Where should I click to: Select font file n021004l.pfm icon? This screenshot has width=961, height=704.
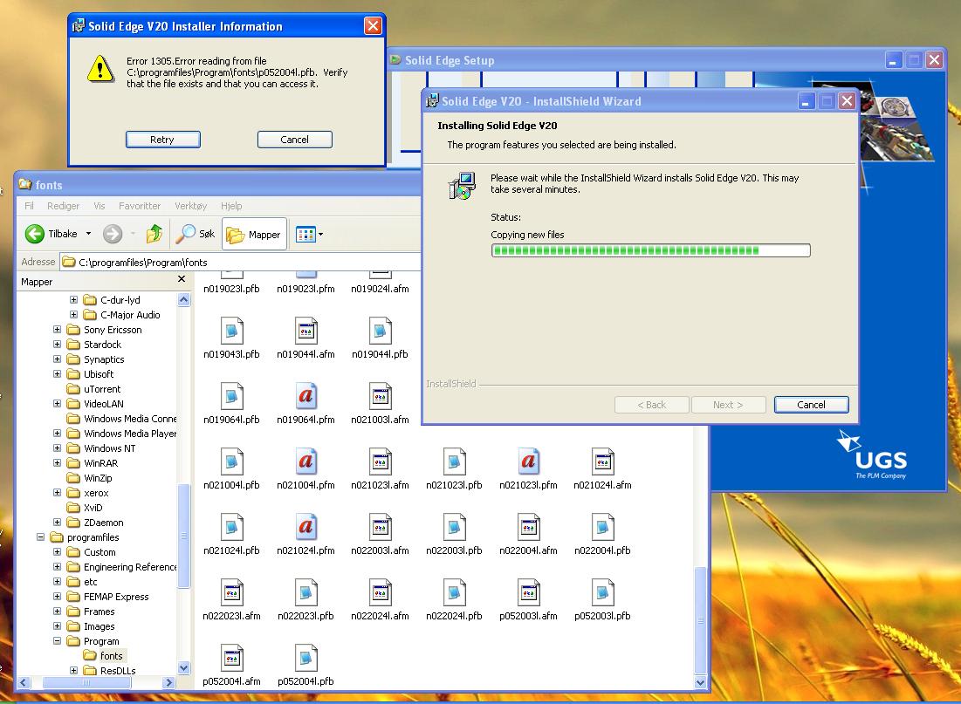(x=305, y=462)
